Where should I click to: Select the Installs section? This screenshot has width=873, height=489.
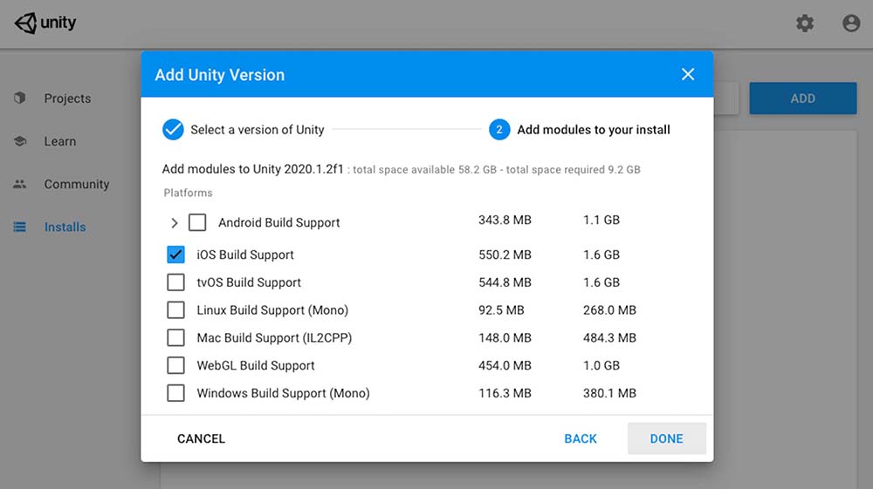[65, 227]
